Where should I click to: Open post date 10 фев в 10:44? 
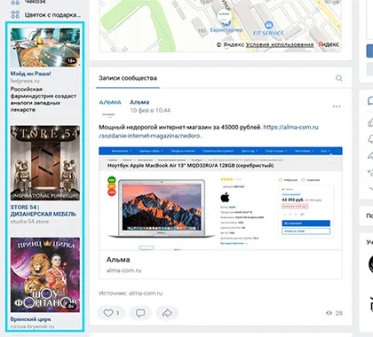(x=150, y=110)
